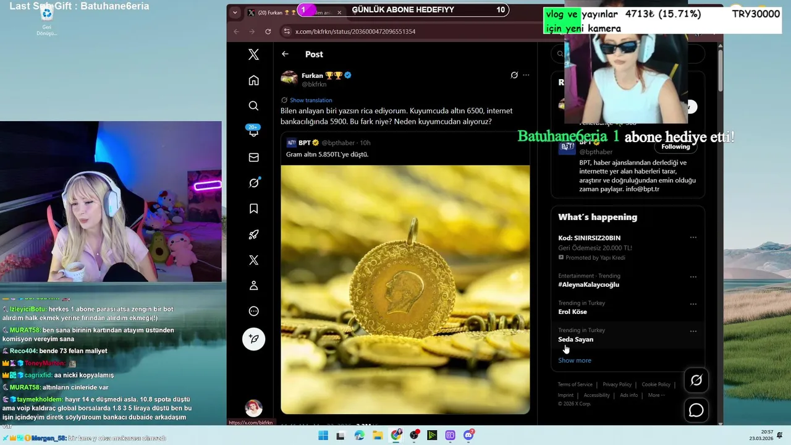Click the white compose post button

click(x=253, y=339)
